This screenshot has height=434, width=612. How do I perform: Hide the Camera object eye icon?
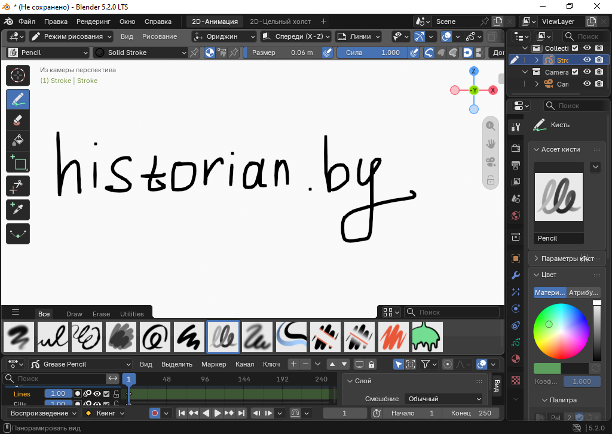tap(587, 84)
